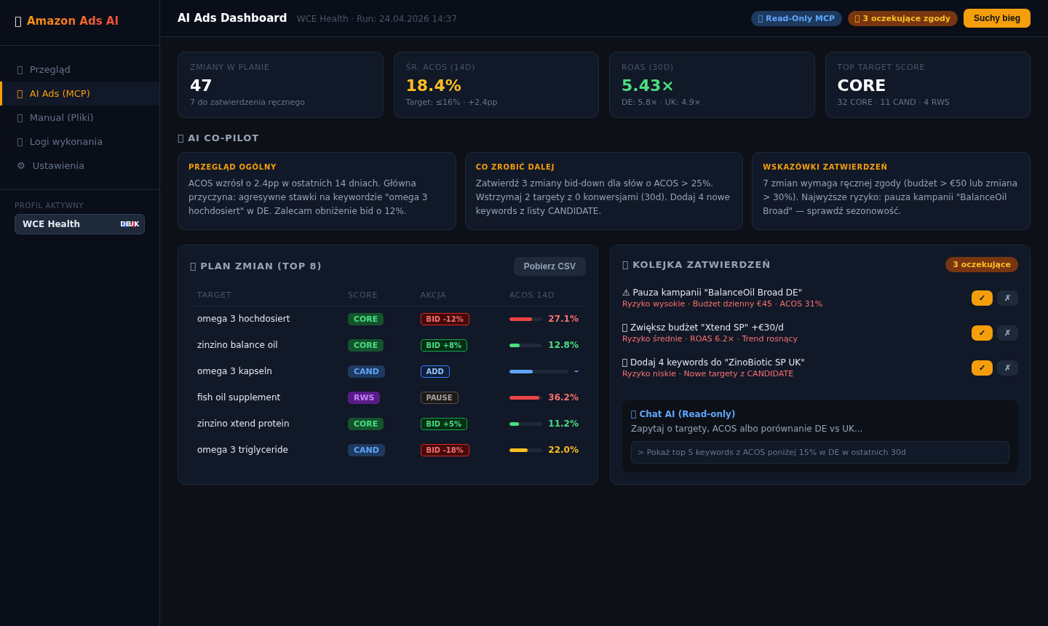Select the zinzino balance oil target
This screenshot has width=1048, height=626.
pos(388,345)
